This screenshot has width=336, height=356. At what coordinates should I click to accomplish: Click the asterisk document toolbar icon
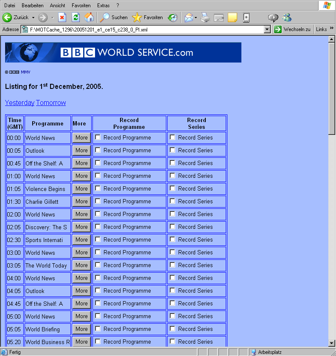tap(246, 17)
